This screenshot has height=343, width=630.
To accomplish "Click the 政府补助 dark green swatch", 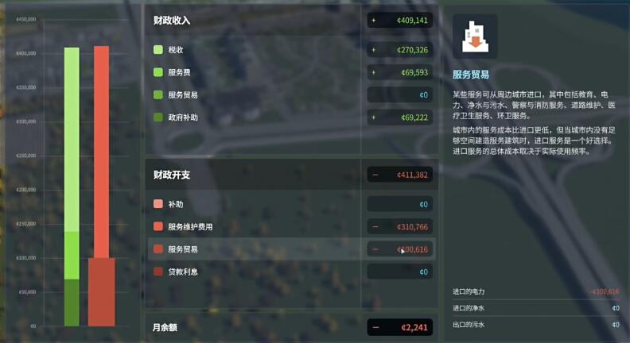I will coord(158,118).
